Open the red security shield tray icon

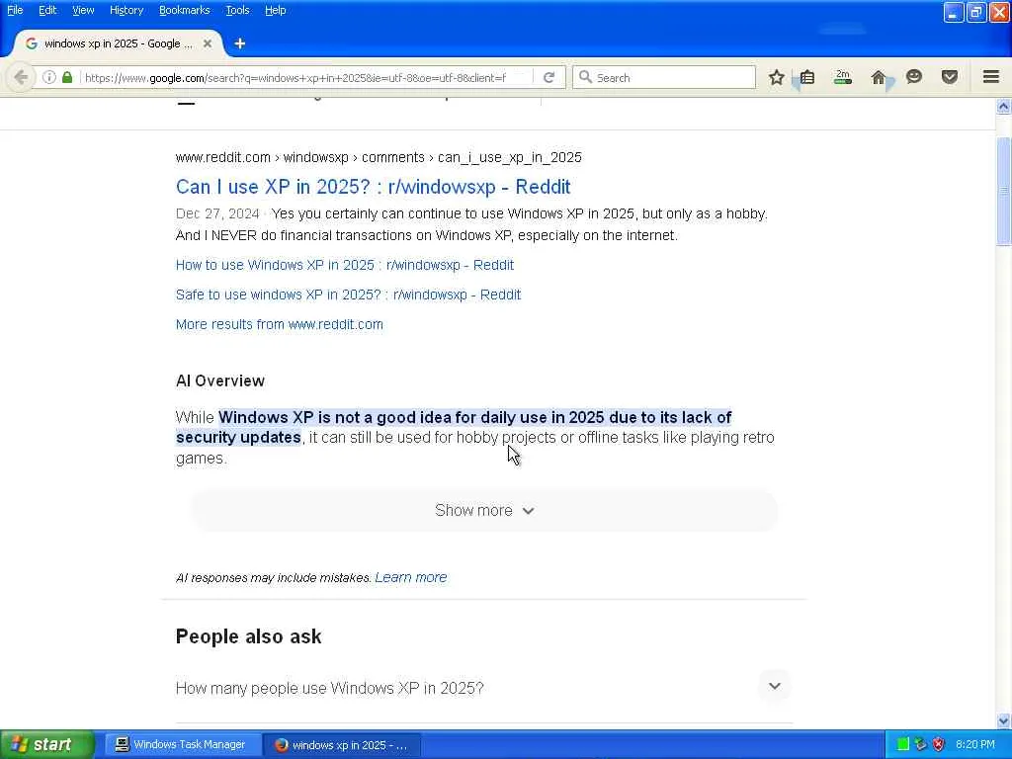tap(939, 744)
